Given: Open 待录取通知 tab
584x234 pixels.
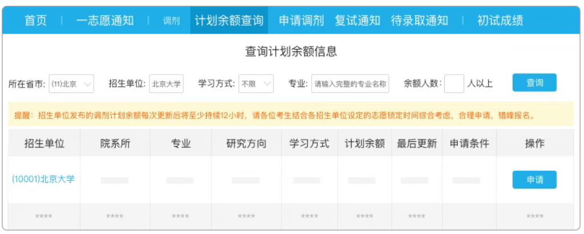Looking at the screenshot, I should click(420, 21).
